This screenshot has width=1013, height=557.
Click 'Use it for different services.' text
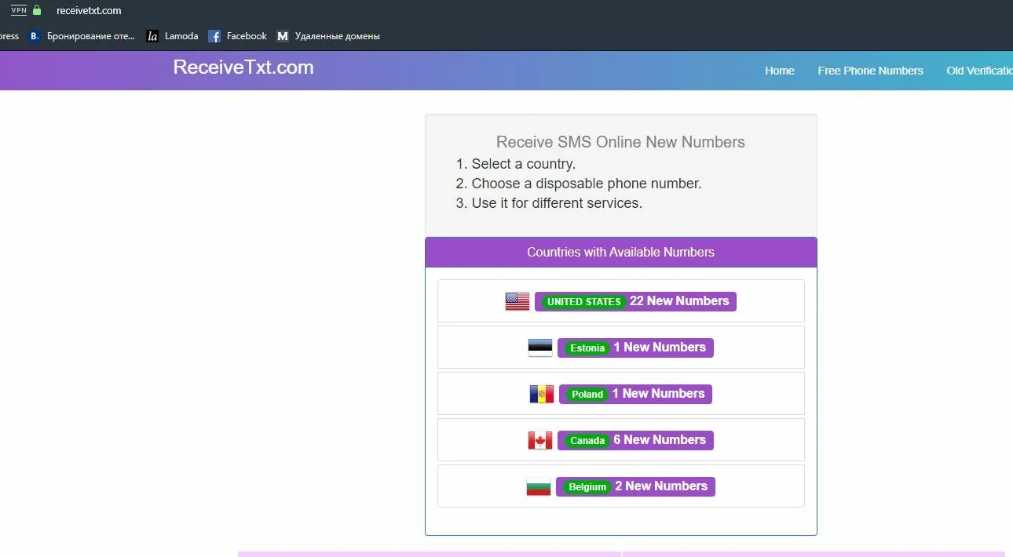557,203
